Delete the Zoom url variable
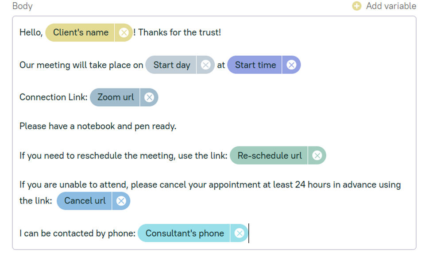The height and width of the screenshot is (257, 425). click(149, 97)
